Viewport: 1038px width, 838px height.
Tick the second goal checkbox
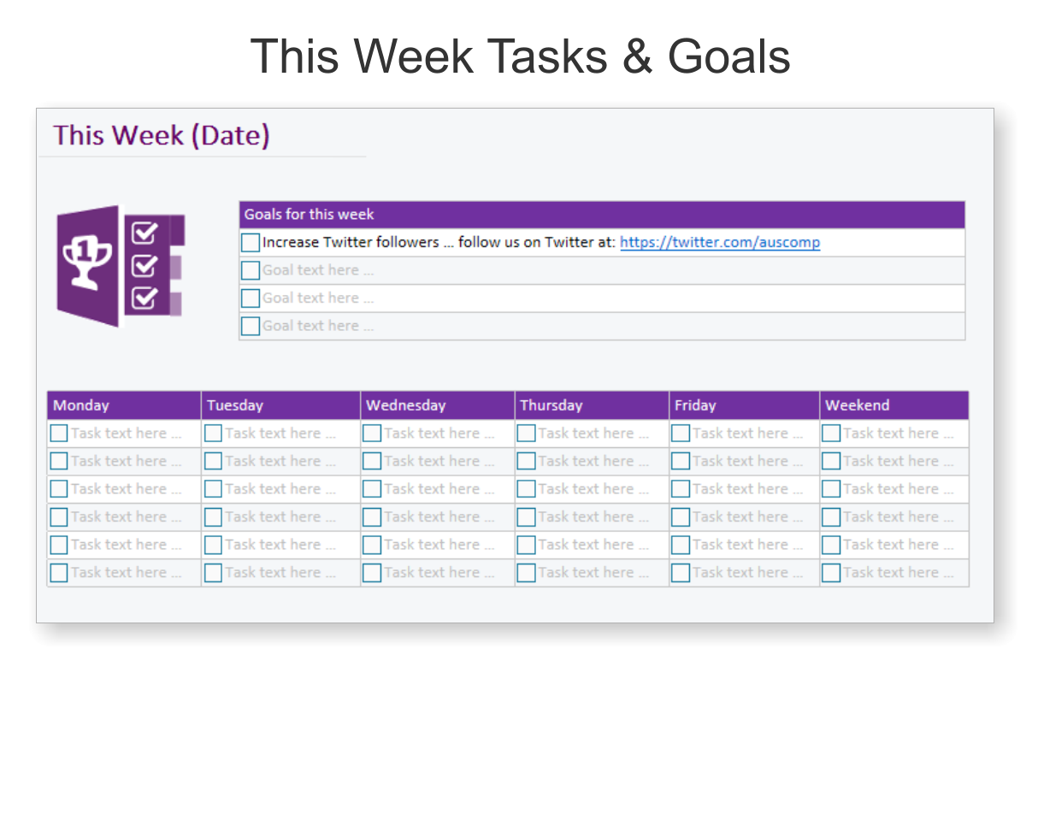250,270
